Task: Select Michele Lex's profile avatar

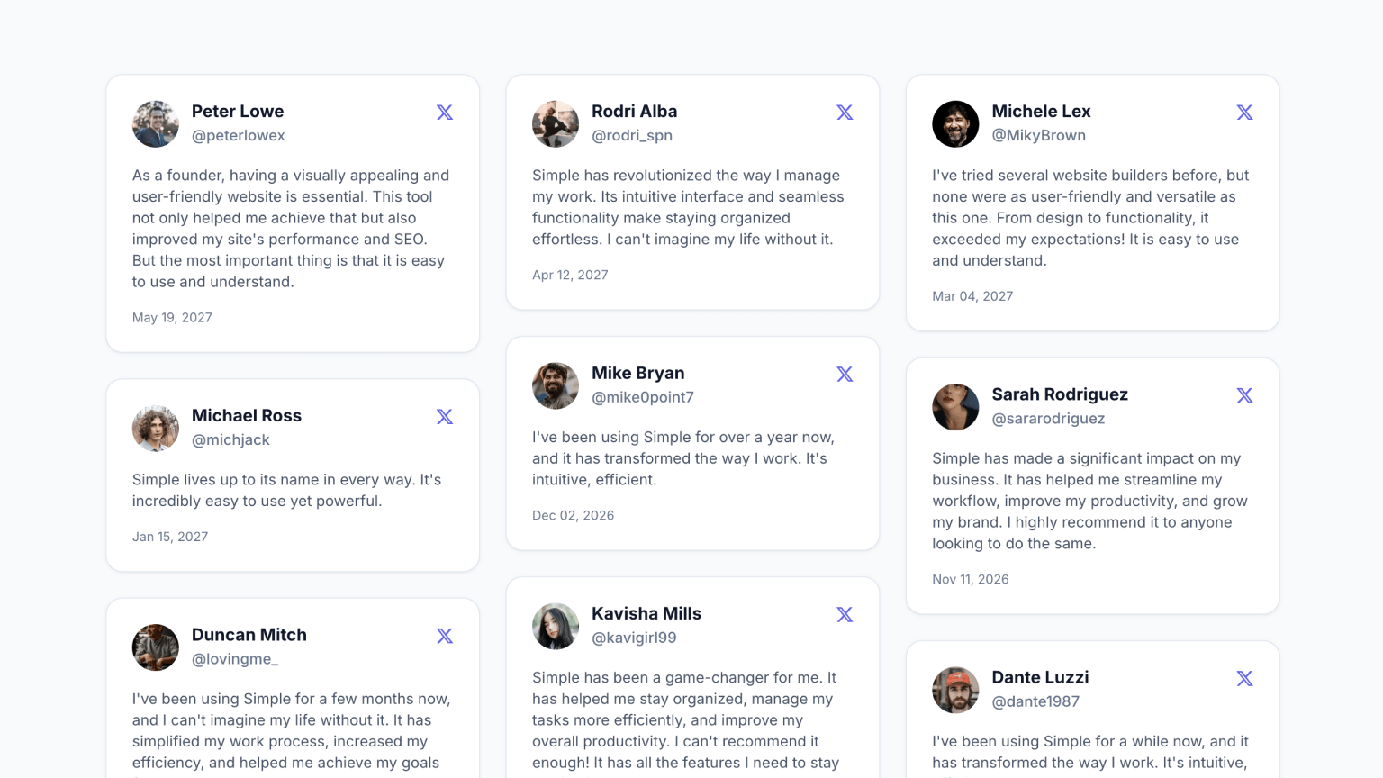Action: coord(955,124)
